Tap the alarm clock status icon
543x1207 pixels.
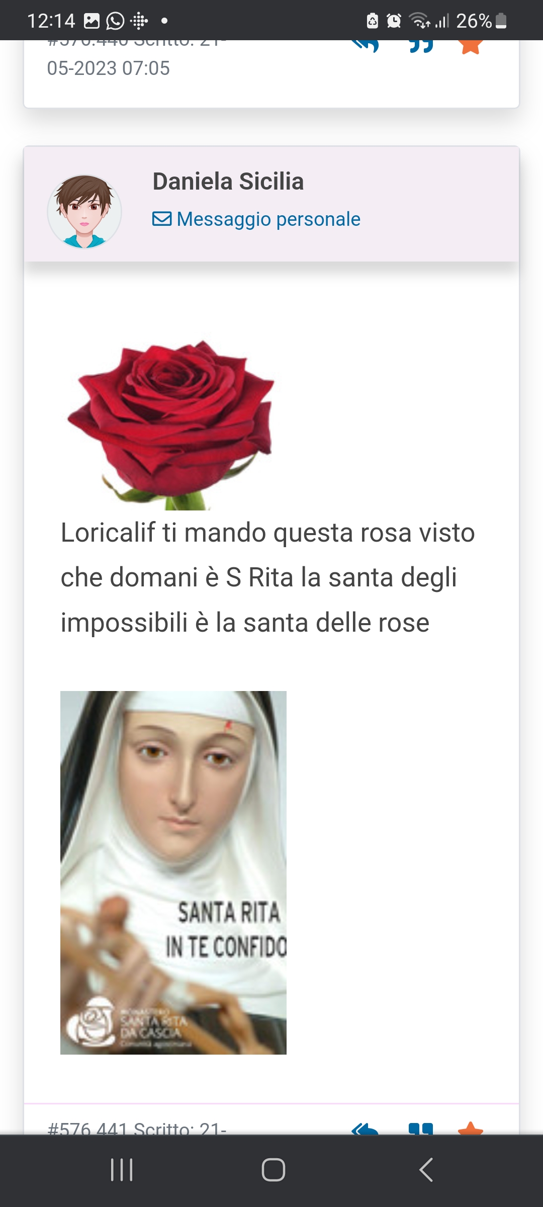[394, 21]
